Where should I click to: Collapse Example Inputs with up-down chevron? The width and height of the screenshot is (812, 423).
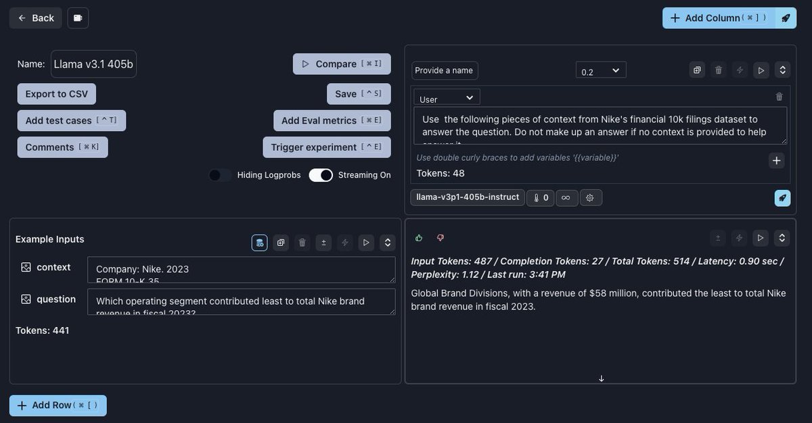point(388,243)
